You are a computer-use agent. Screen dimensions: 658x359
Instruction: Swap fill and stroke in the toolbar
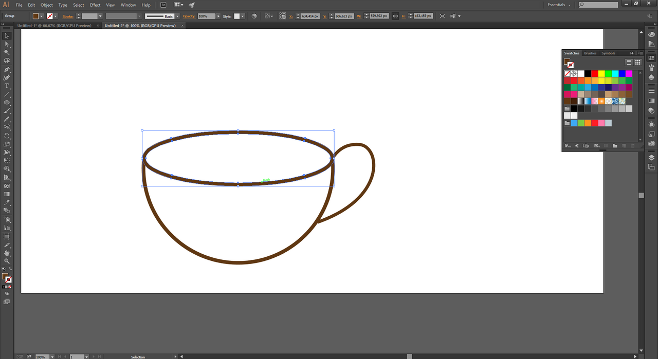(10, 269)
